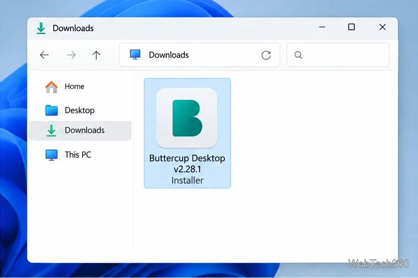418x278 pixels.
Task: Open Desktop in the sidebar
Action: point(80,110)
